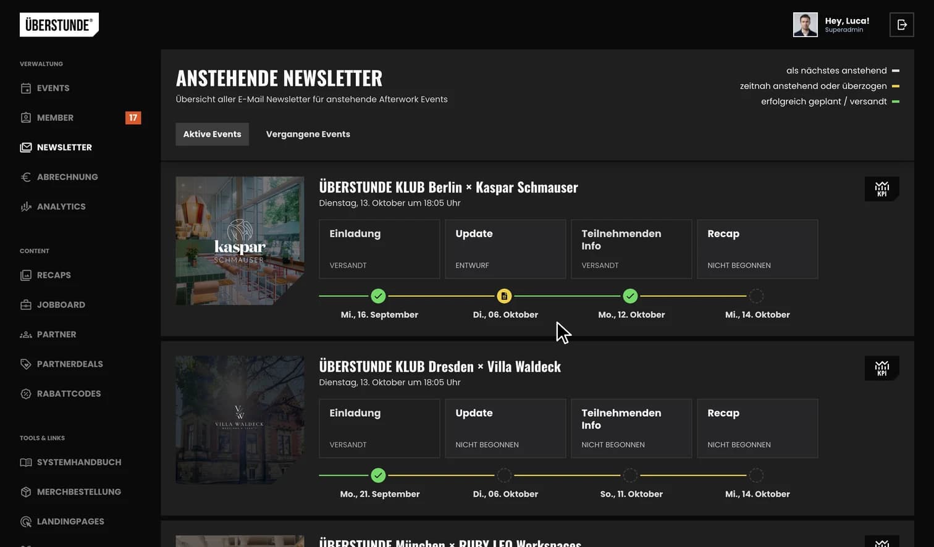Click the Member notification badge 17
The height and width of the screenshot is (547, 934).
point(133,118)
